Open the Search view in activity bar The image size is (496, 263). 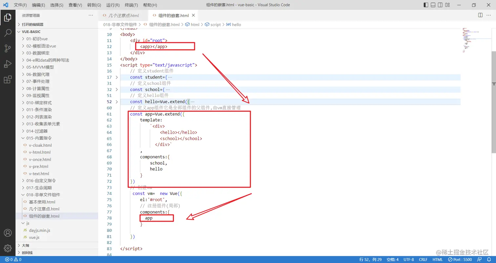pyautogui.click(x=8, y=33)
